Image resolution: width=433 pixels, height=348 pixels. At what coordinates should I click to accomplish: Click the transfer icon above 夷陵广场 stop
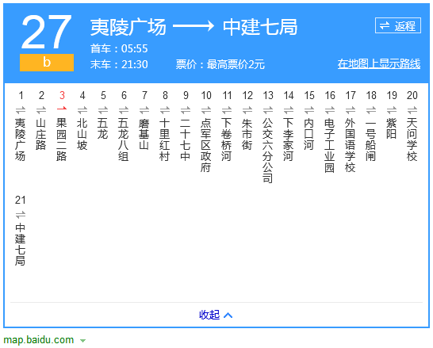pyautogui.click(x=21, y=110)
